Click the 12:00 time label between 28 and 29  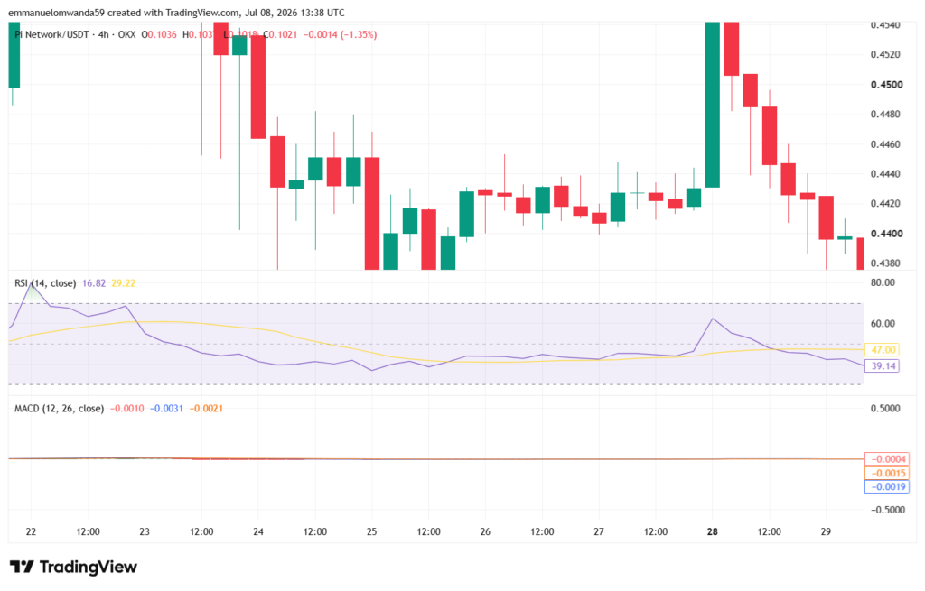coord(770,532)
